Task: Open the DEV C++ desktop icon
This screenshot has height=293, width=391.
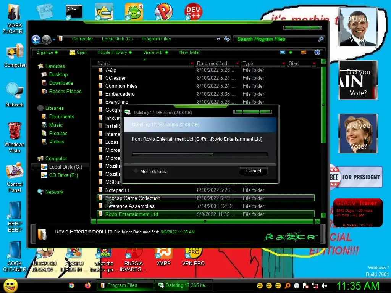Action: (193, 11)
